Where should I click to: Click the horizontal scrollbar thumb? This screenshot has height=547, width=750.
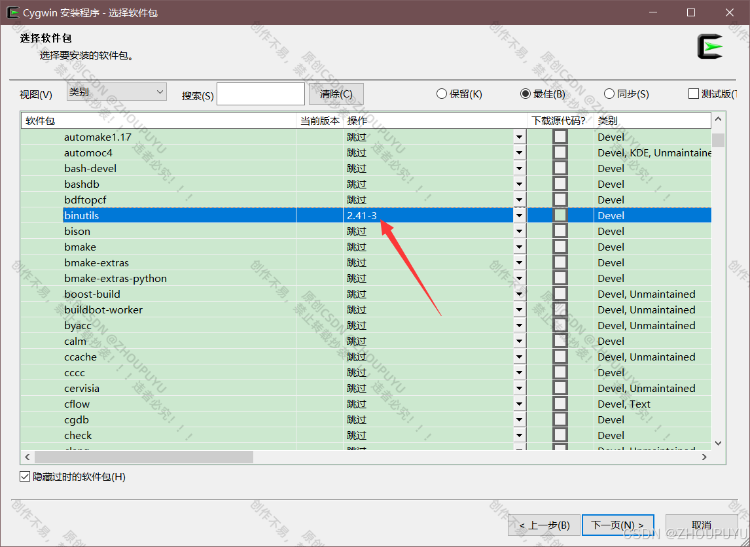pos(143,457)
